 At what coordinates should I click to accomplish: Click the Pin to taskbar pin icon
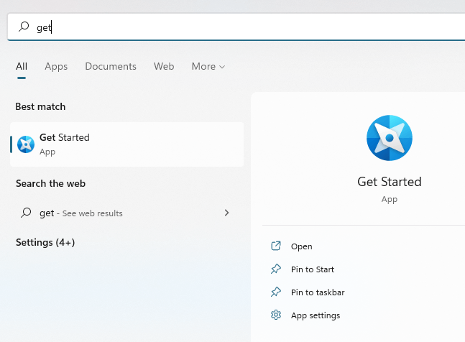click(x=276, y=292)
